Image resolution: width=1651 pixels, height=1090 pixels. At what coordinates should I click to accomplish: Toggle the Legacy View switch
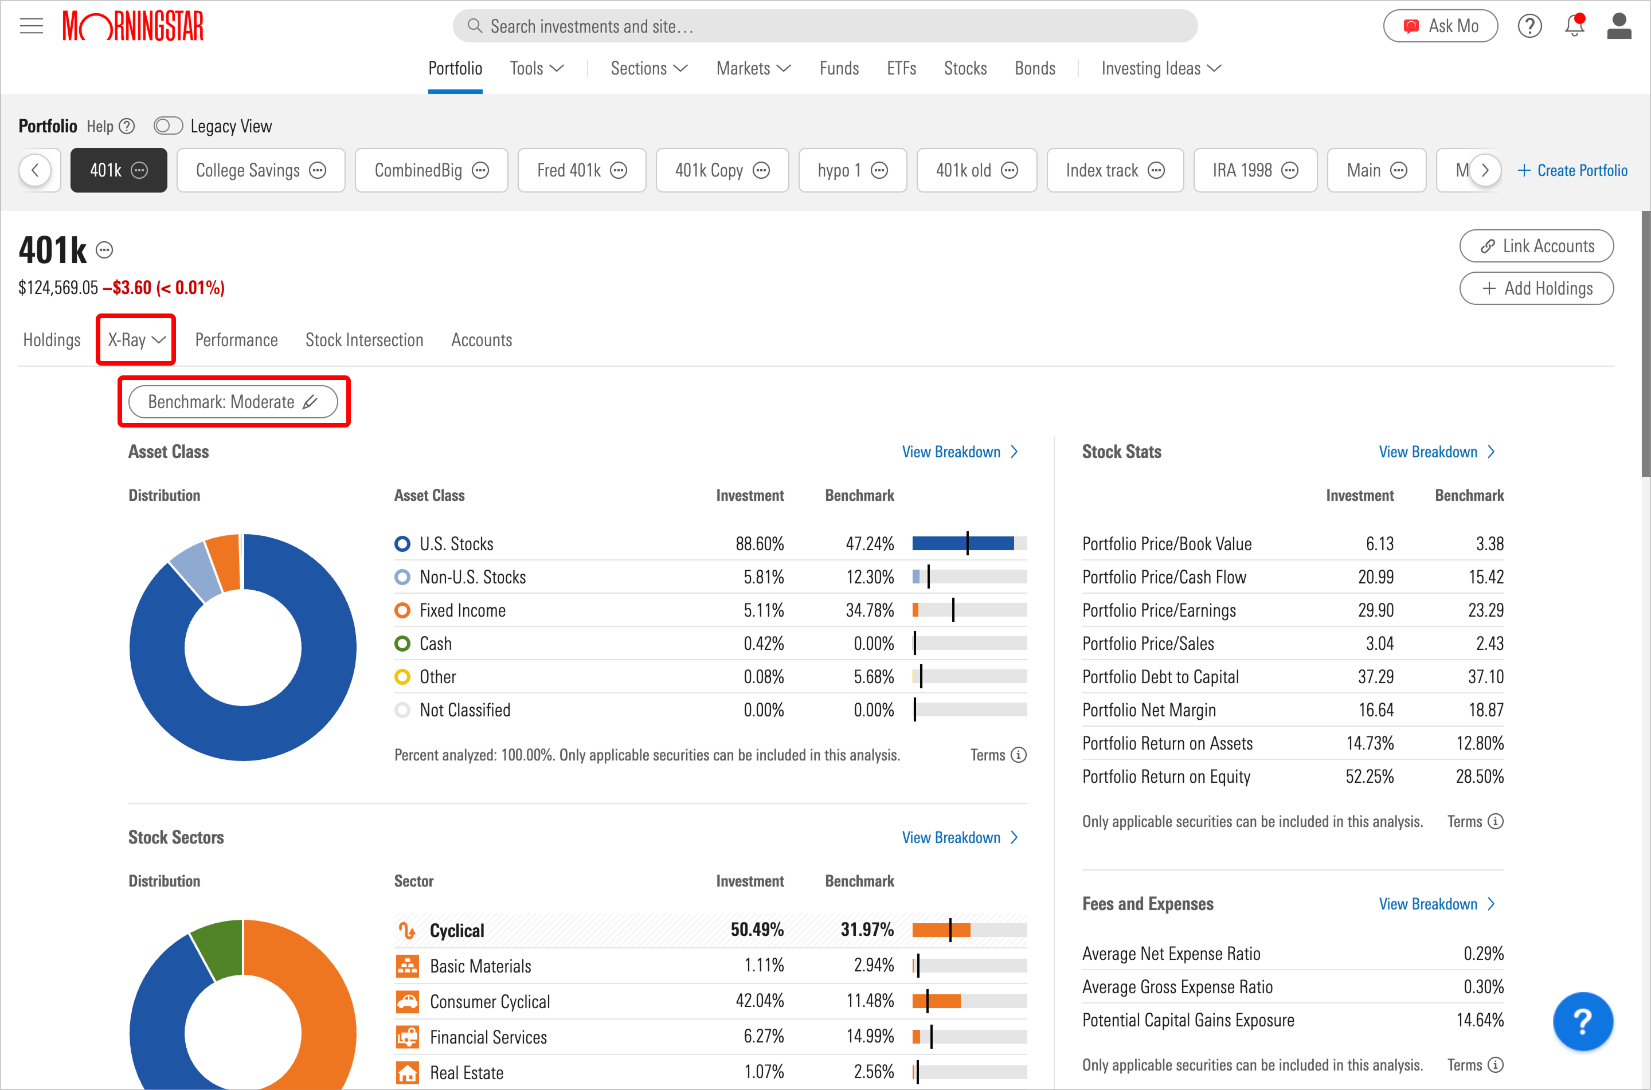click(x=167, y=126)
